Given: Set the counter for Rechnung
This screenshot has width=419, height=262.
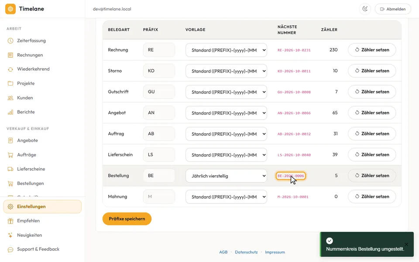Looking at the screenshot, I should tap(372, 50).
